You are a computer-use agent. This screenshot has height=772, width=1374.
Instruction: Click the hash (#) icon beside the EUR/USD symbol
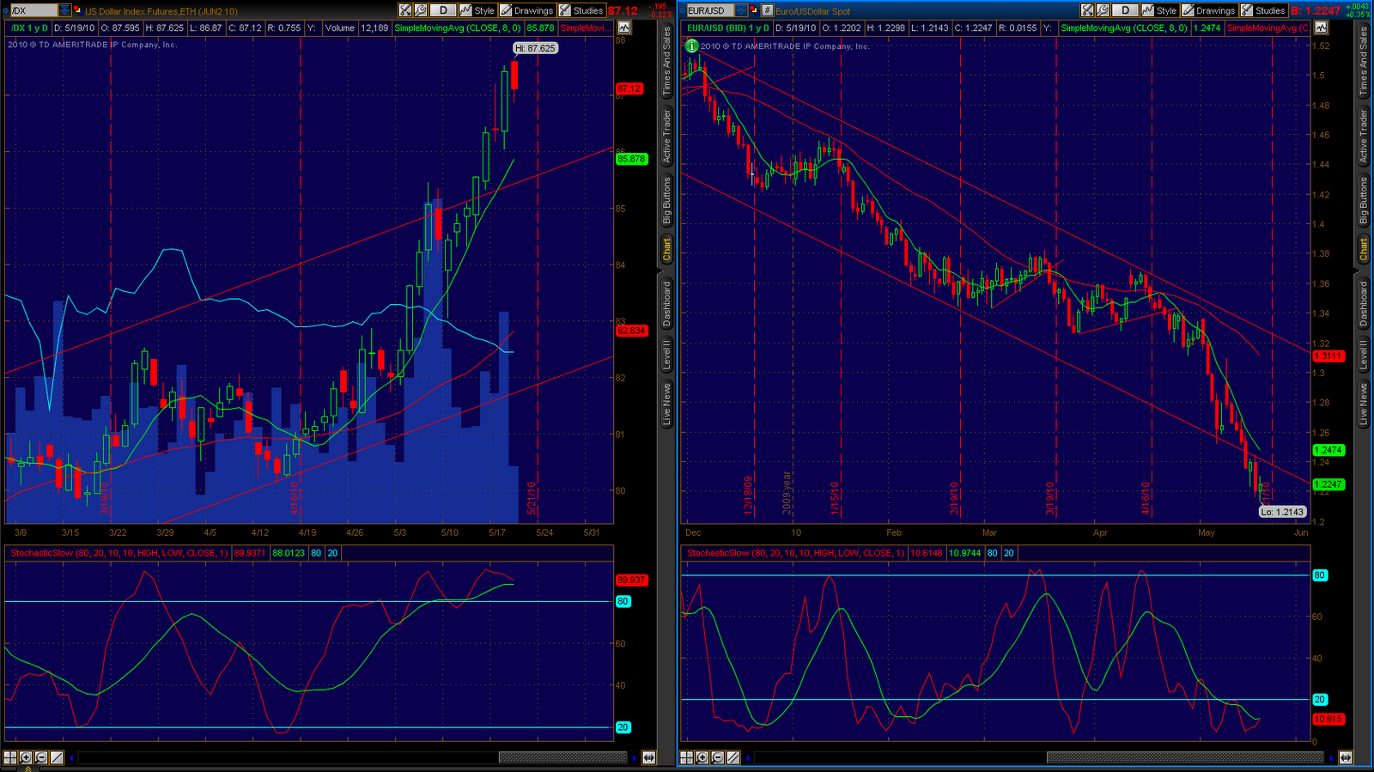768,10
